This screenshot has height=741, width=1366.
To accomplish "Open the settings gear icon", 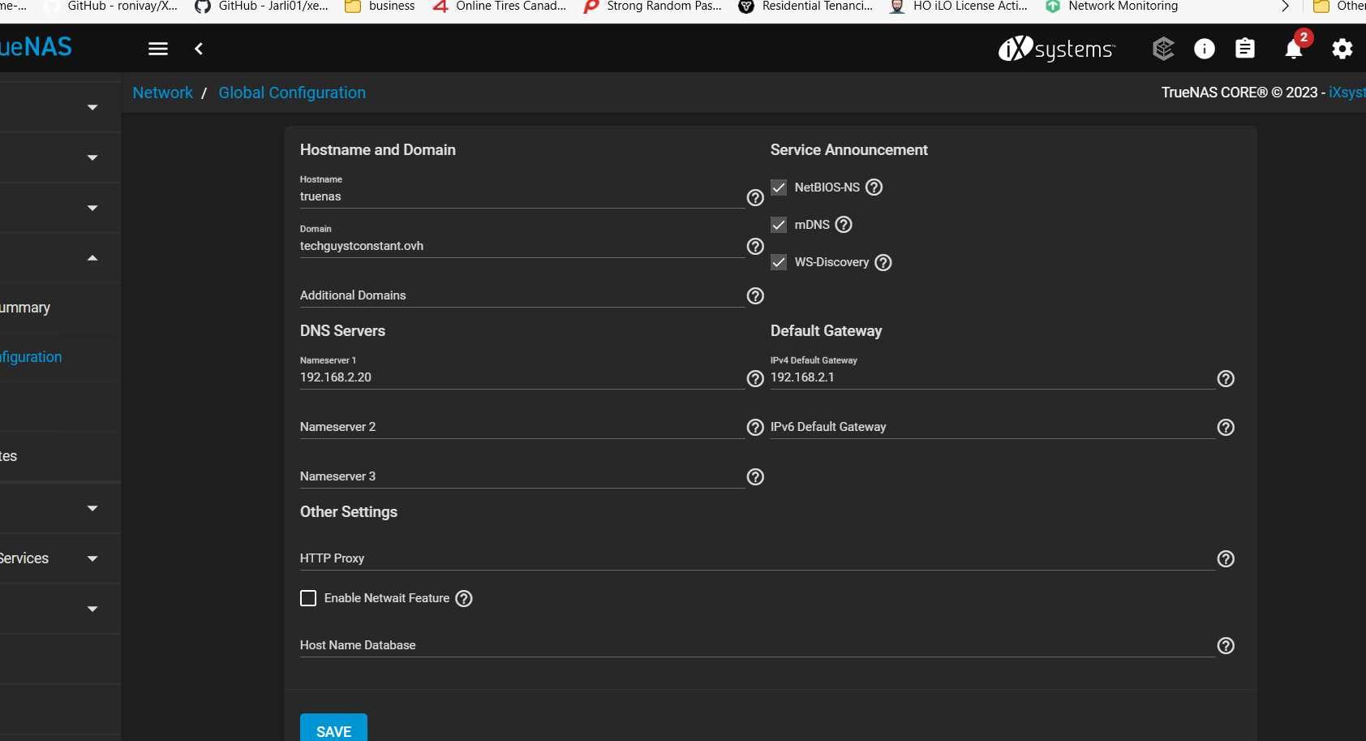I will click(1342, 49).
